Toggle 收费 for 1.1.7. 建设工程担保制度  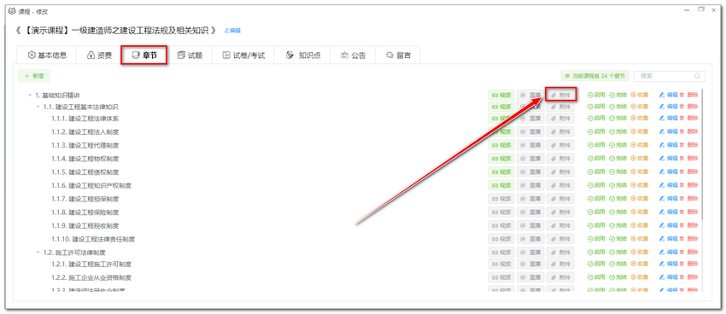tap(640, 199)
